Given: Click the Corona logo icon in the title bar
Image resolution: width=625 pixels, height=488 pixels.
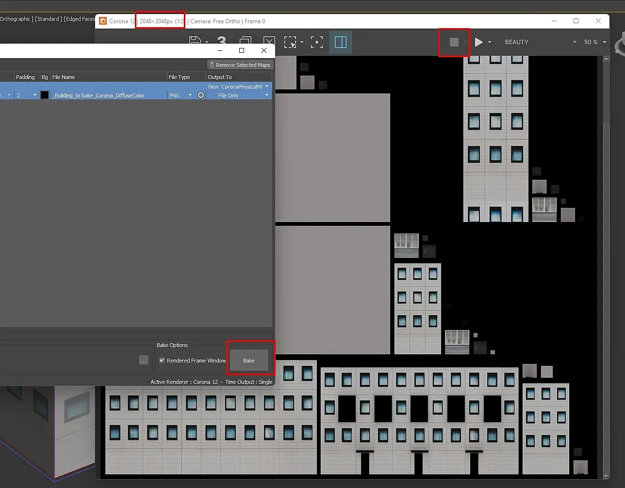Looking at the screenshot, I should click(x=103, y=21).
